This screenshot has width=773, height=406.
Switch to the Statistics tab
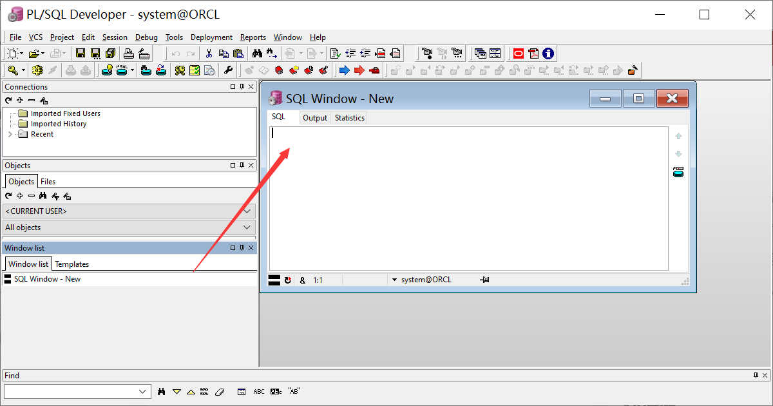click(x=350, y=117)
